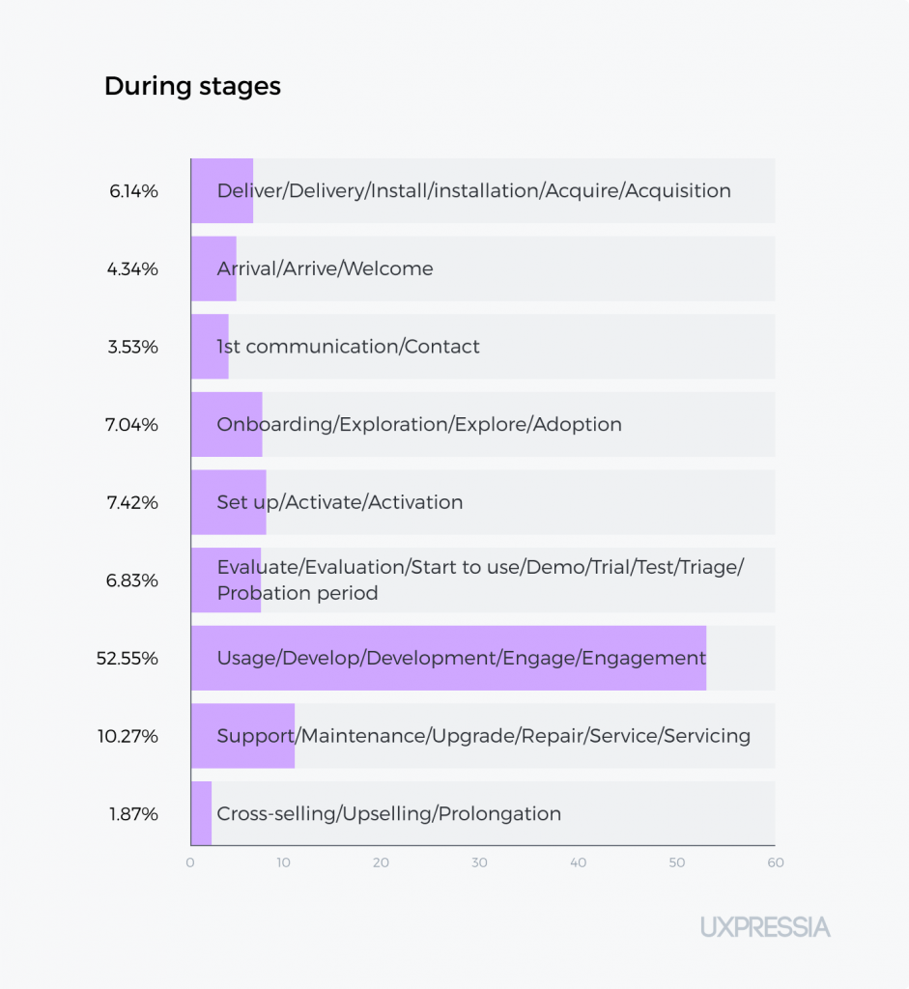Screen dimensions: 909x989
Task: Click the Onboarding/Exploration/Explore/Adoption bar
Action: click(x=226, y=425)
